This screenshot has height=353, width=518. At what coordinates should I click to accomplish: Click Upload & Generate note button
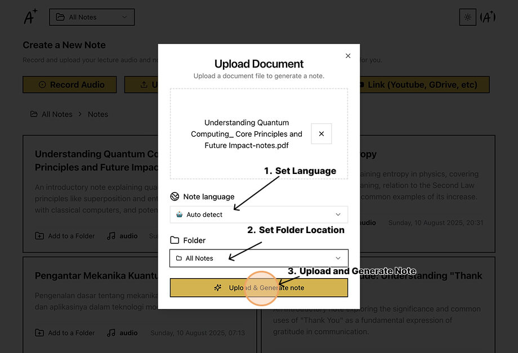tap(258, 288)
